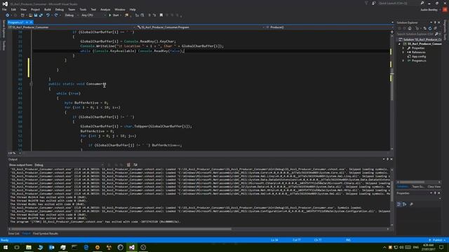
Task: Open the Team menu
Action: pos(72,9)
